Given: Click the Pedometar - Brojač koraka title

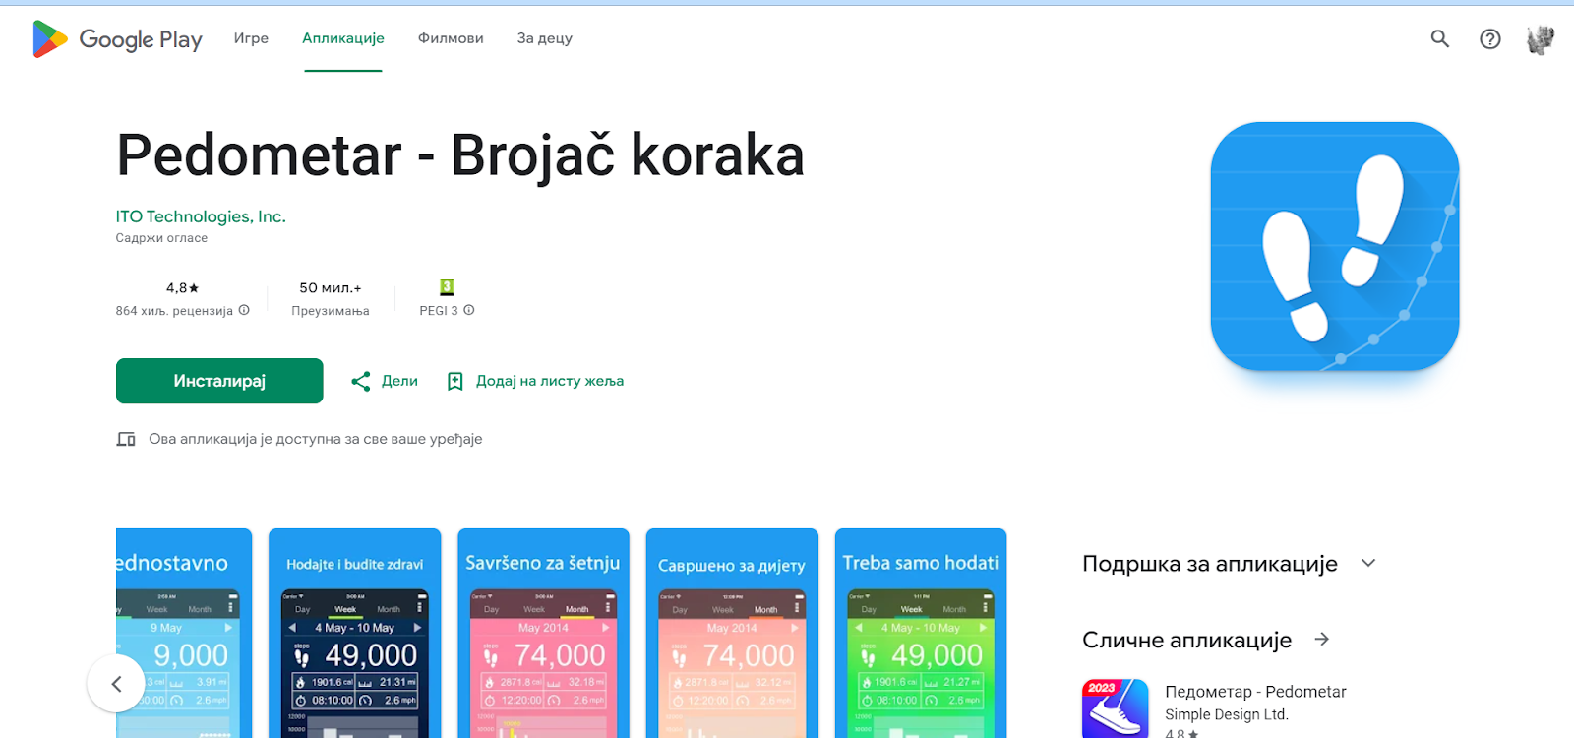Looking at the screenshot, I should [460, 155].
